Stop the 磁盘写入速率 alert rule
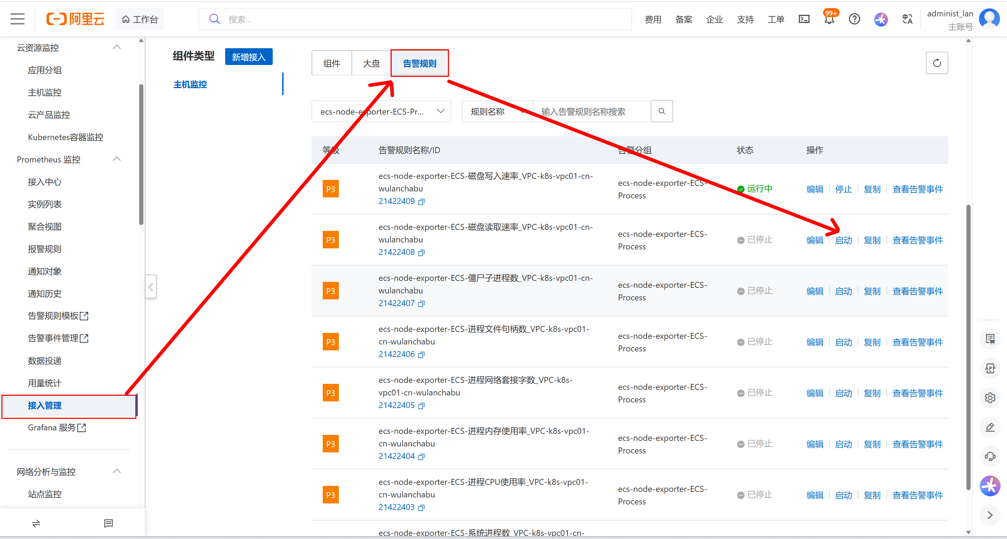This screenshot has height=539, width=1007. (843, 189)
